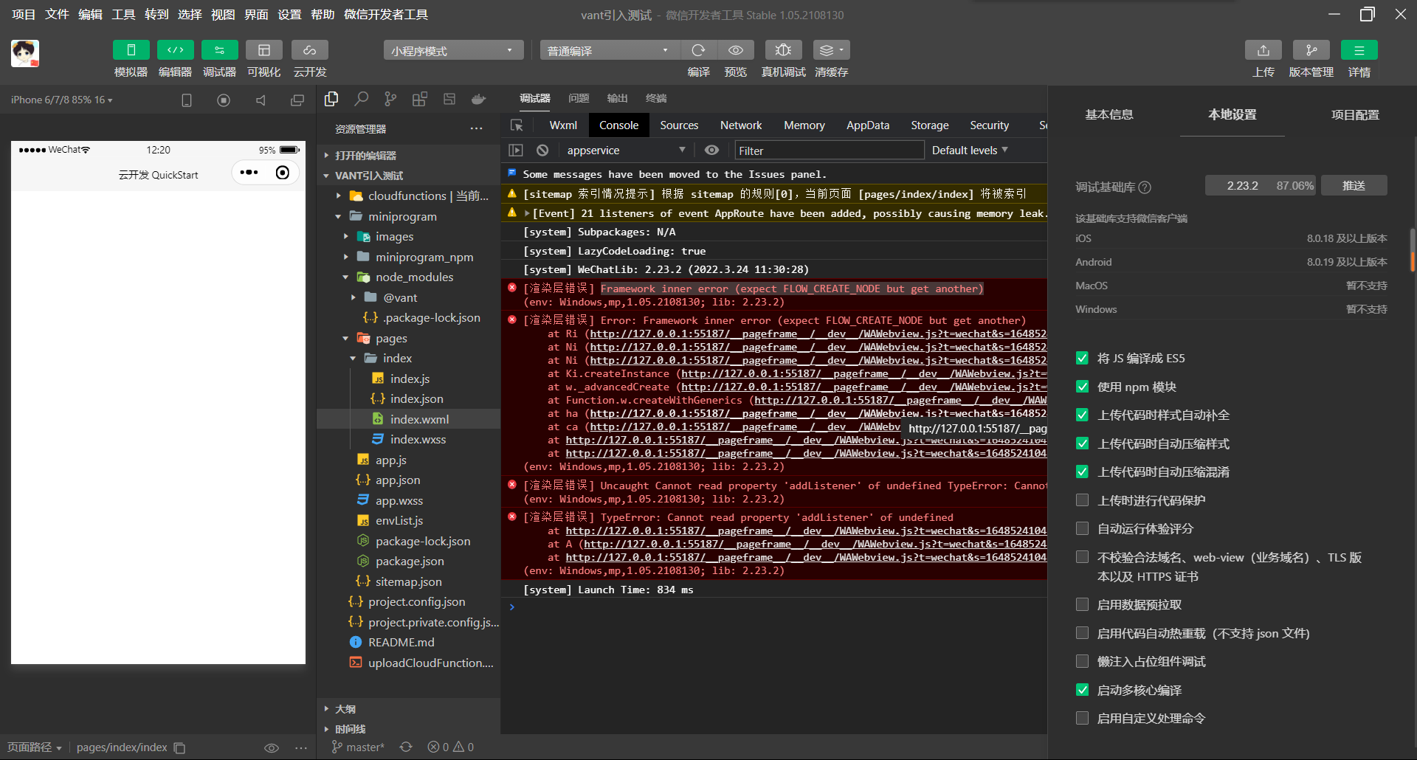
Task: Click the 编译 compile refresh icon
Action: [698, 50]
